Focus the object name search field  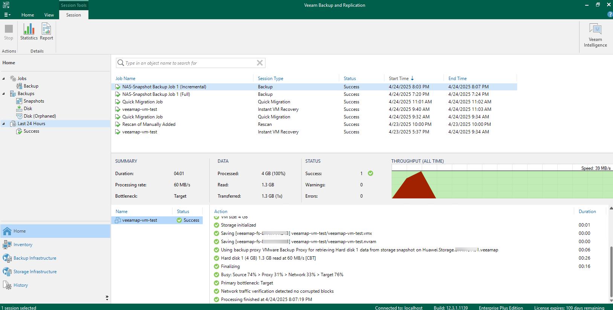coord(191,63)
